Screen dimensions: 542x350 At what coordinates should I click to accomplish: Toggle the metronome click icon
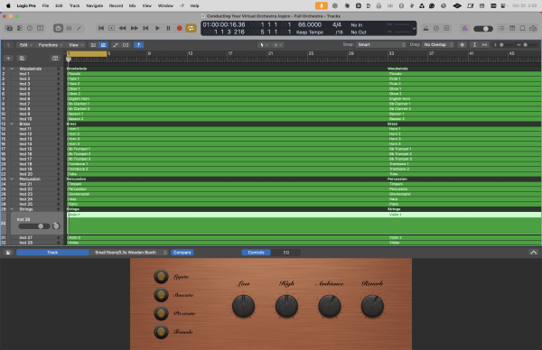(436, 28)
